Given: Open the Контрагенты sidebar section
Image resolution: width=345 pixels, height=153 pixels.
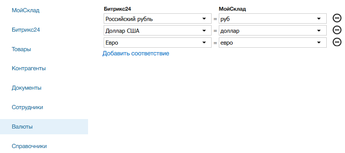Looking at the screenshot, I should click(29, 69).
